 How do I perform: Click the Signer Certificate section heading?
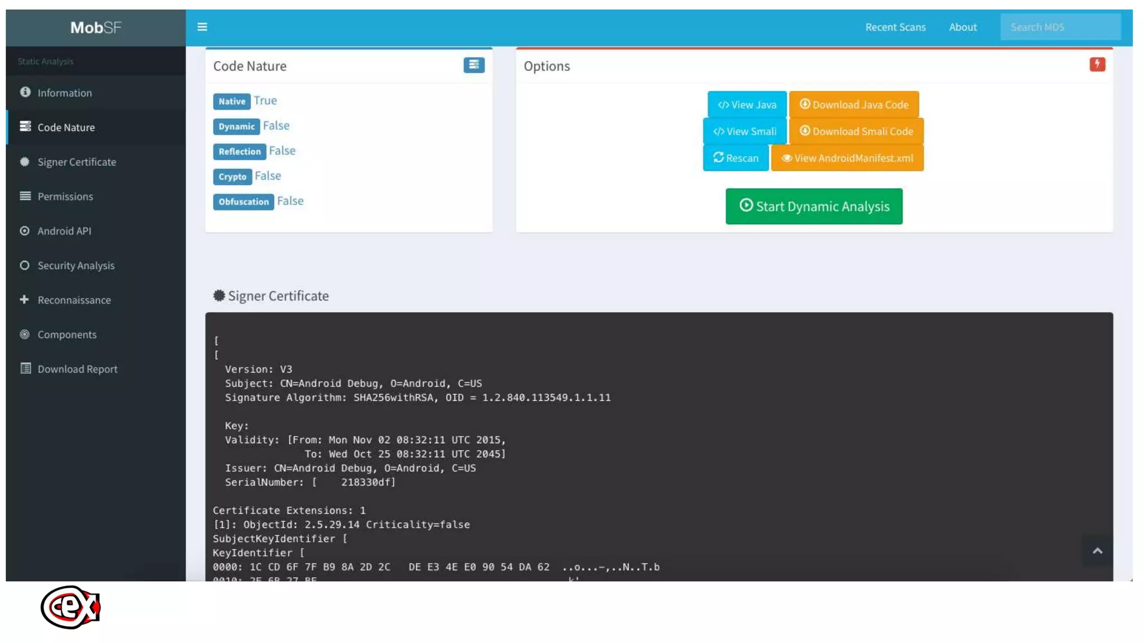[271, 296]
